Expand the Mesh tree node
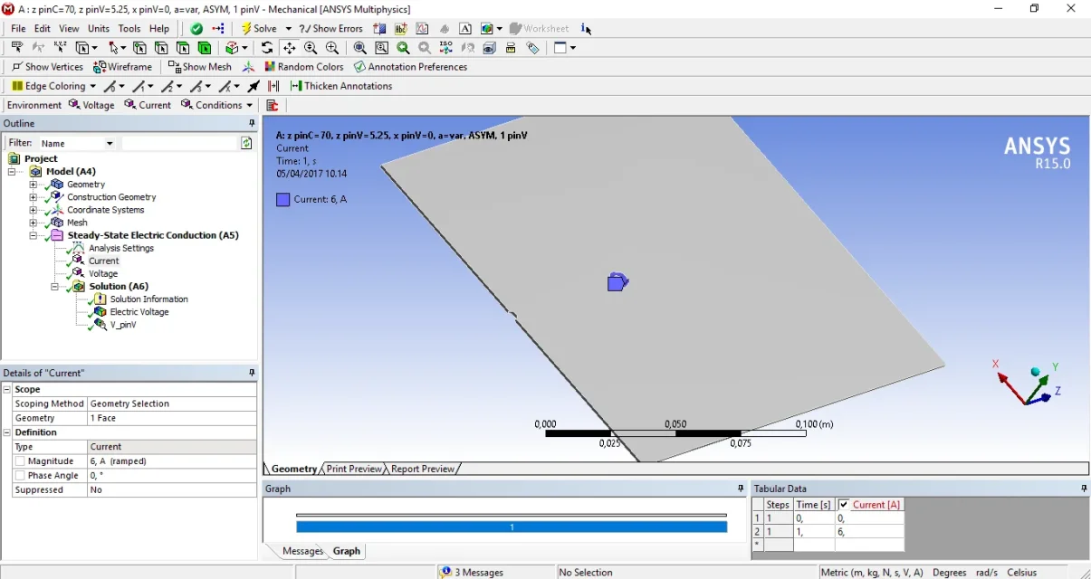 pyautogui.click(x=33, y=223)
